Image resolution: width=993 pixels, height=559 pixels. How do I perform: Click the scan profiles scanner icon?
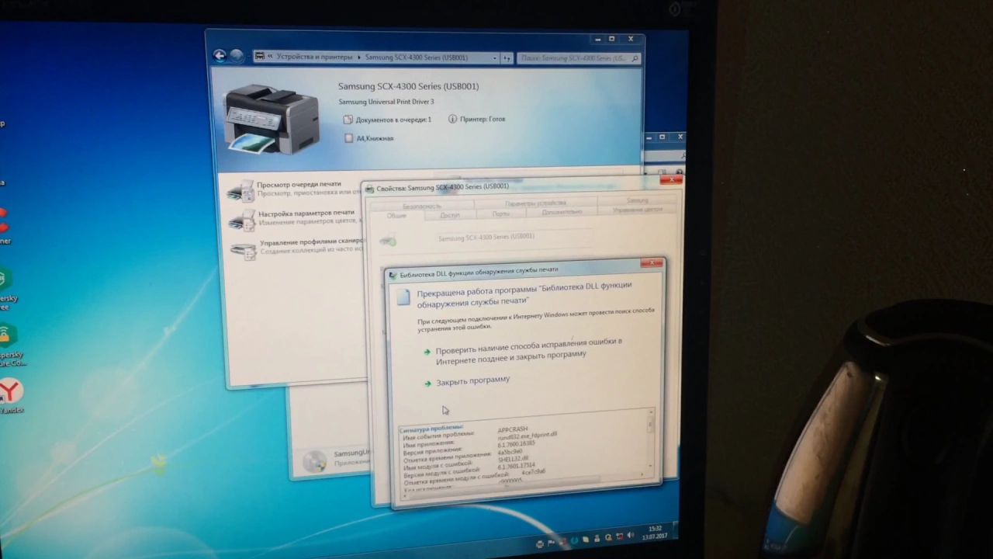tap(243, 251)
